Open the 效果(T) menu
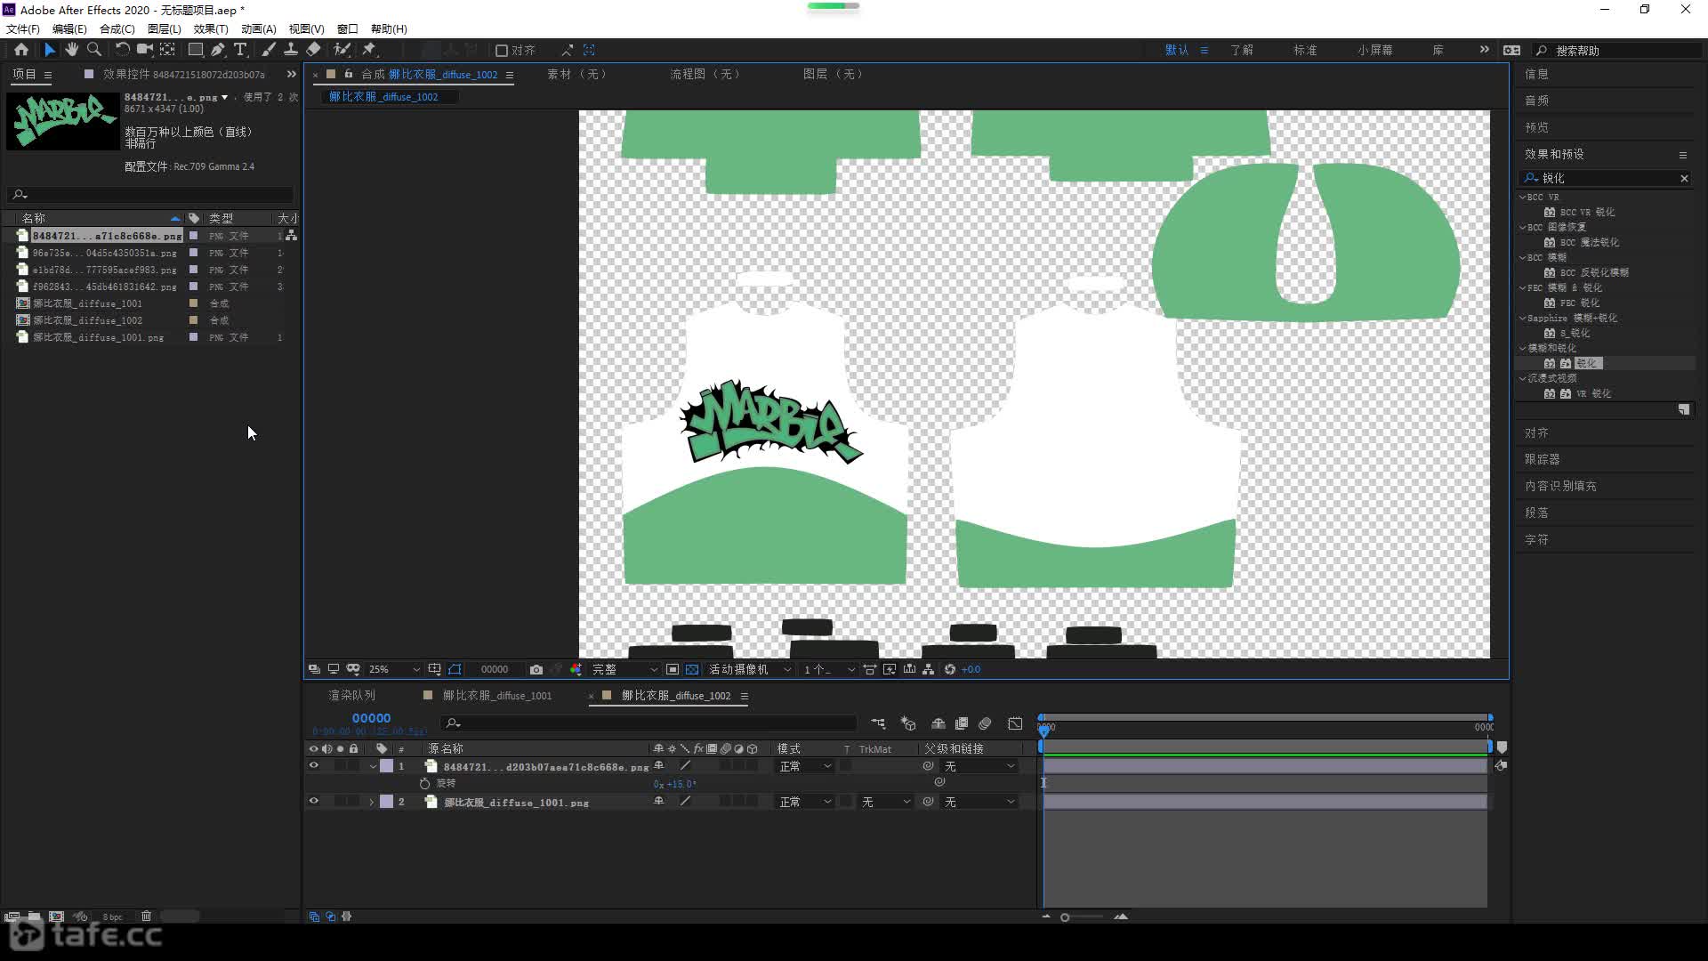The height and width of the screenshot is (961, 1708). tap(211, 28)
